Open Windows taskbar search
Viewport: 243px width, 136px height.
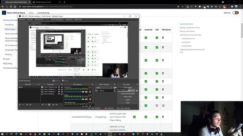click(7, 134)
